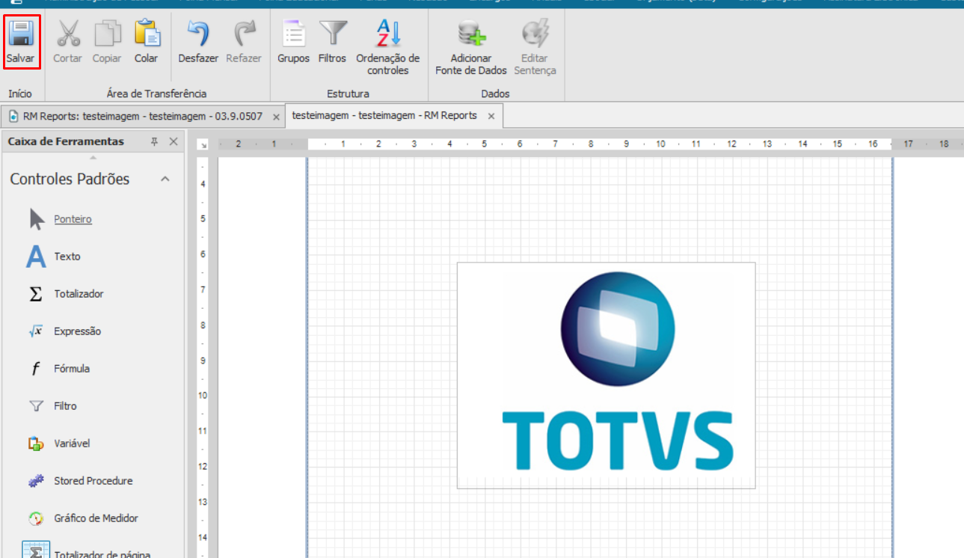Screen dimensions: 964x558
Task: Click the Colar clipboard icon
Action: coord(147,34)
